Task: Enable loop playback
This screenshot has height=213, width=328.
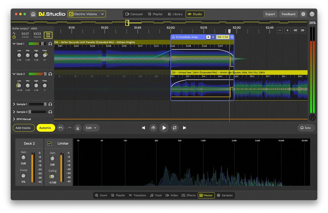Action: pyautogui.click(x=174, y=128)
